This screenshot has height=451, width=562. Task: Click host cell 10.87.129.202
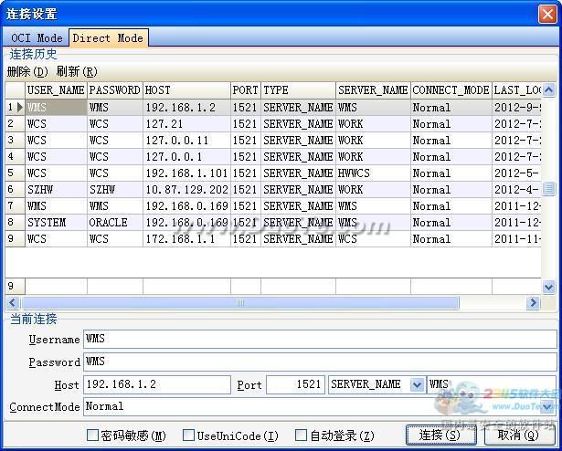click(186, 190)
